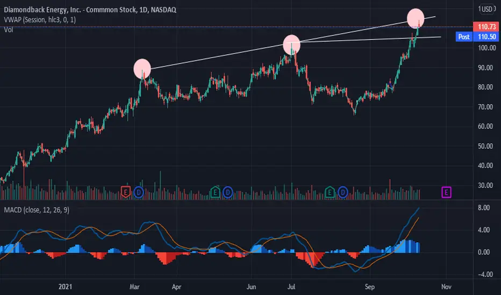Screen dimensions: 501x295
Task: Click the 4.00 MACD axis label
Action: pyautogui.click(x=484, y=230)
